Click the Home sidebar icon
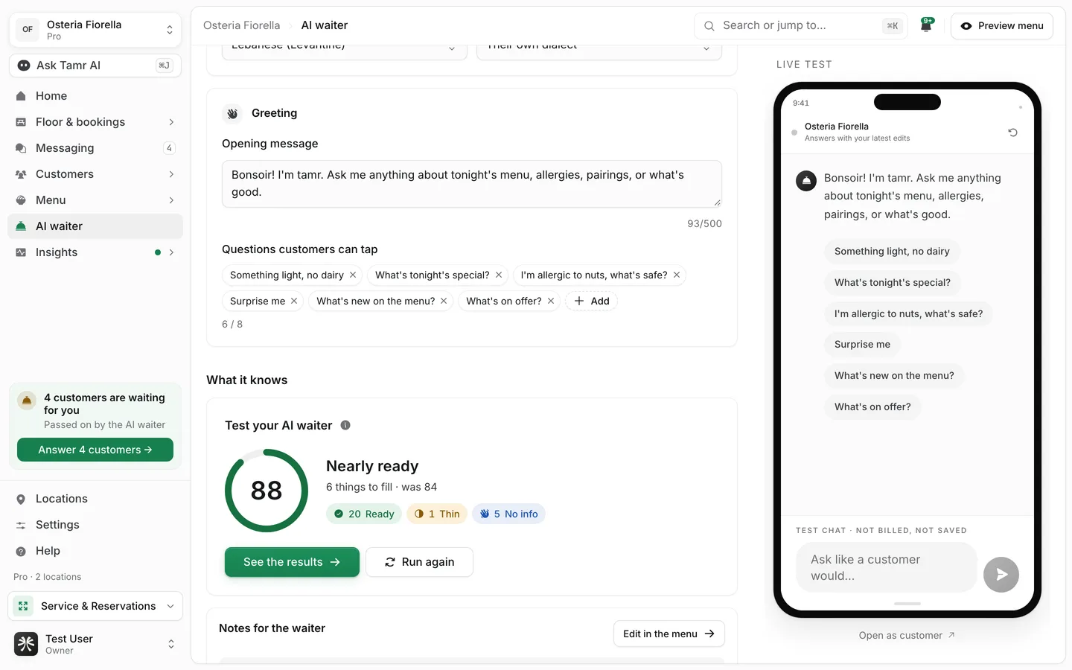Screen dimensions: 1072x670 [21, 96]
